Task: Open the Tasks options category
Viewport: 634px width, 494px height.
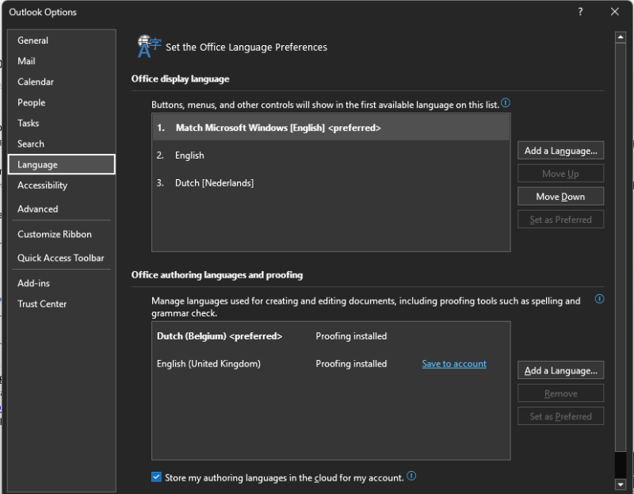Action: click(62, 123)
